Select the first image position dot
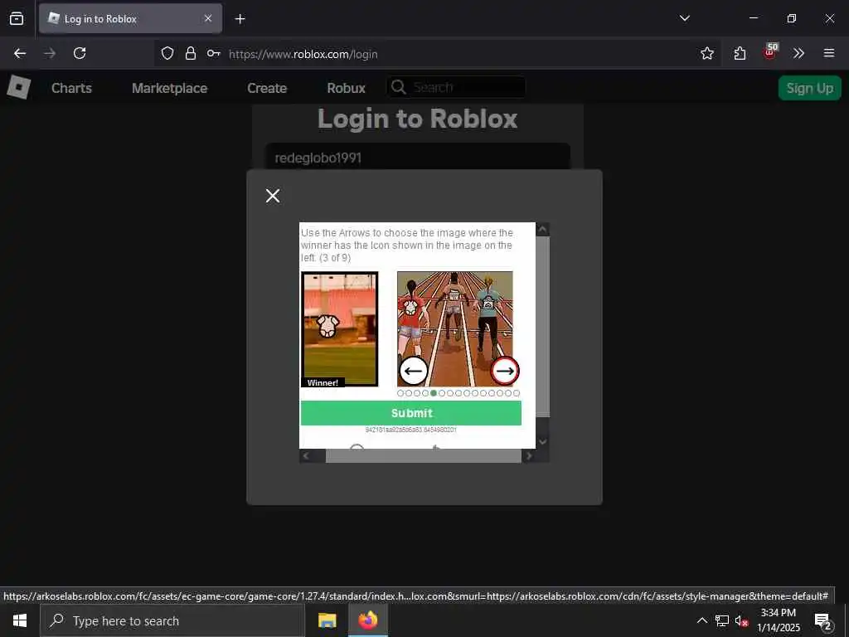Screen dimensions: 849x637 [x=400, y=393]
